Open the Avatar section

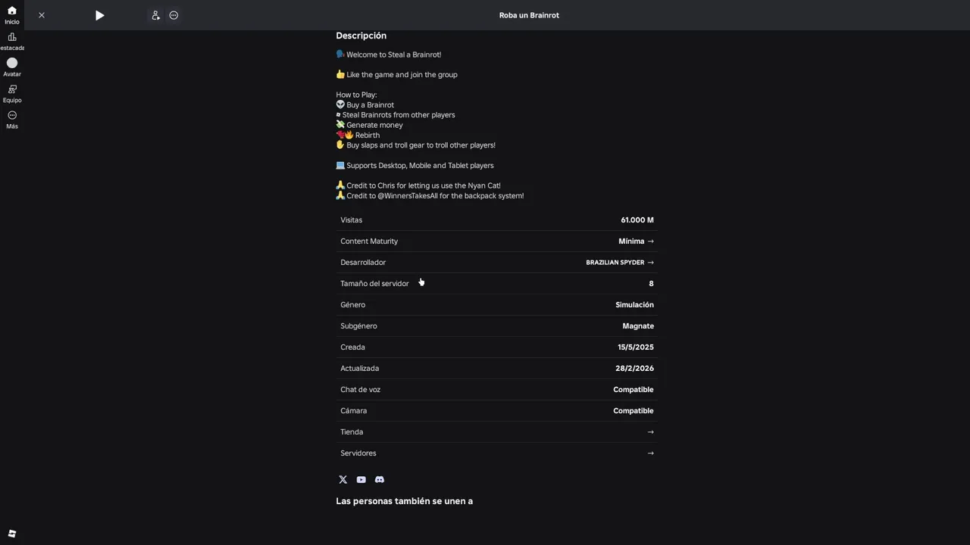(12, 67)
